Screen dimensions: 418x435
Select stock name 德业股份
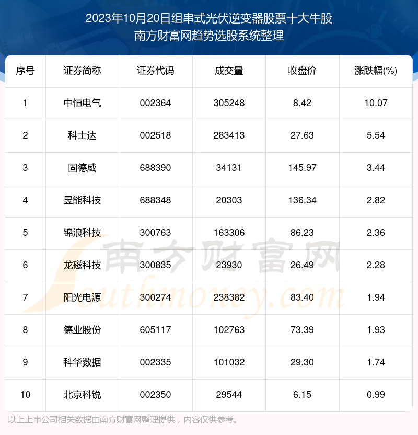coord(83,330)
